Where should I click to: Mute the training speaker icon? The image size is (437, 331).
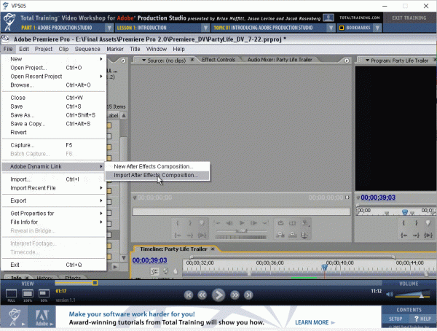coord(390,294)
